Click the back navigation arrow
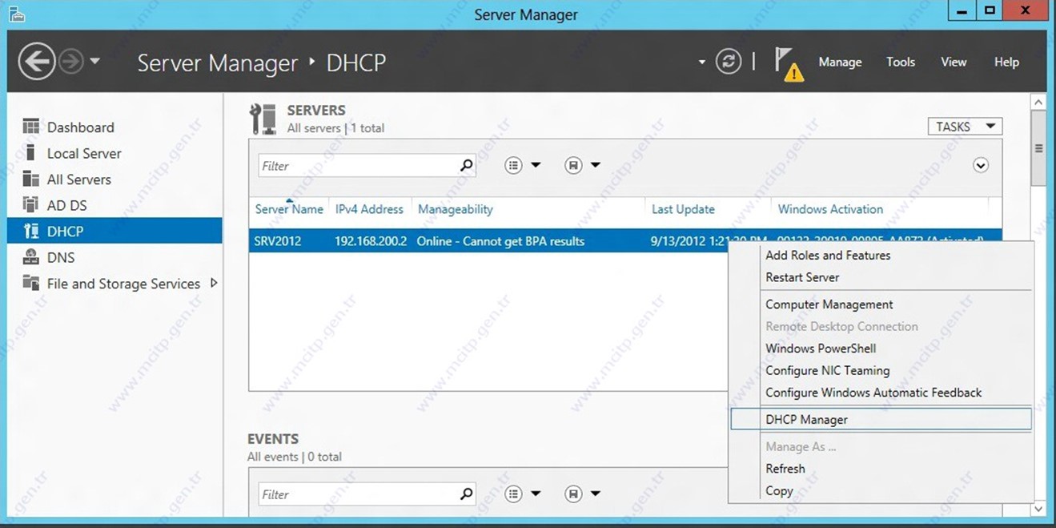Viewport: 1056px width, 528px height. click(37, 62)
